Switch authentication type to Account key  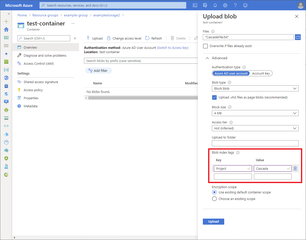(x=261, y=73)
